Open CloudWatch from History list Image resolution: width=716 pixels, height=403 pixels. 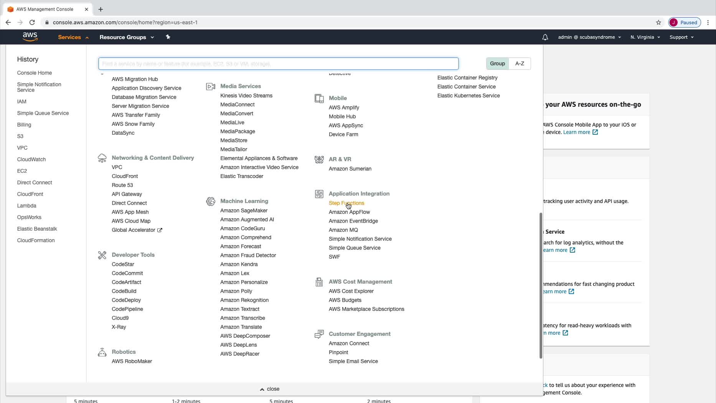pos(31,159)
